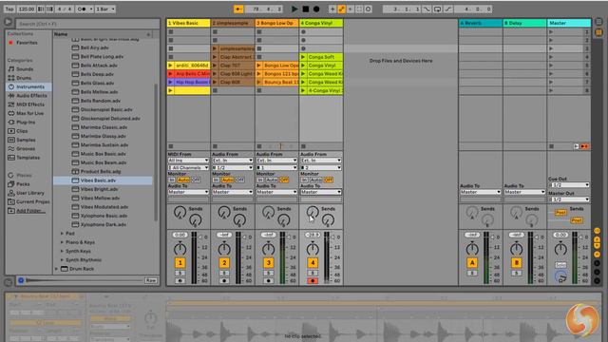Click the Vibes Basic track stop button

(171, 146)
